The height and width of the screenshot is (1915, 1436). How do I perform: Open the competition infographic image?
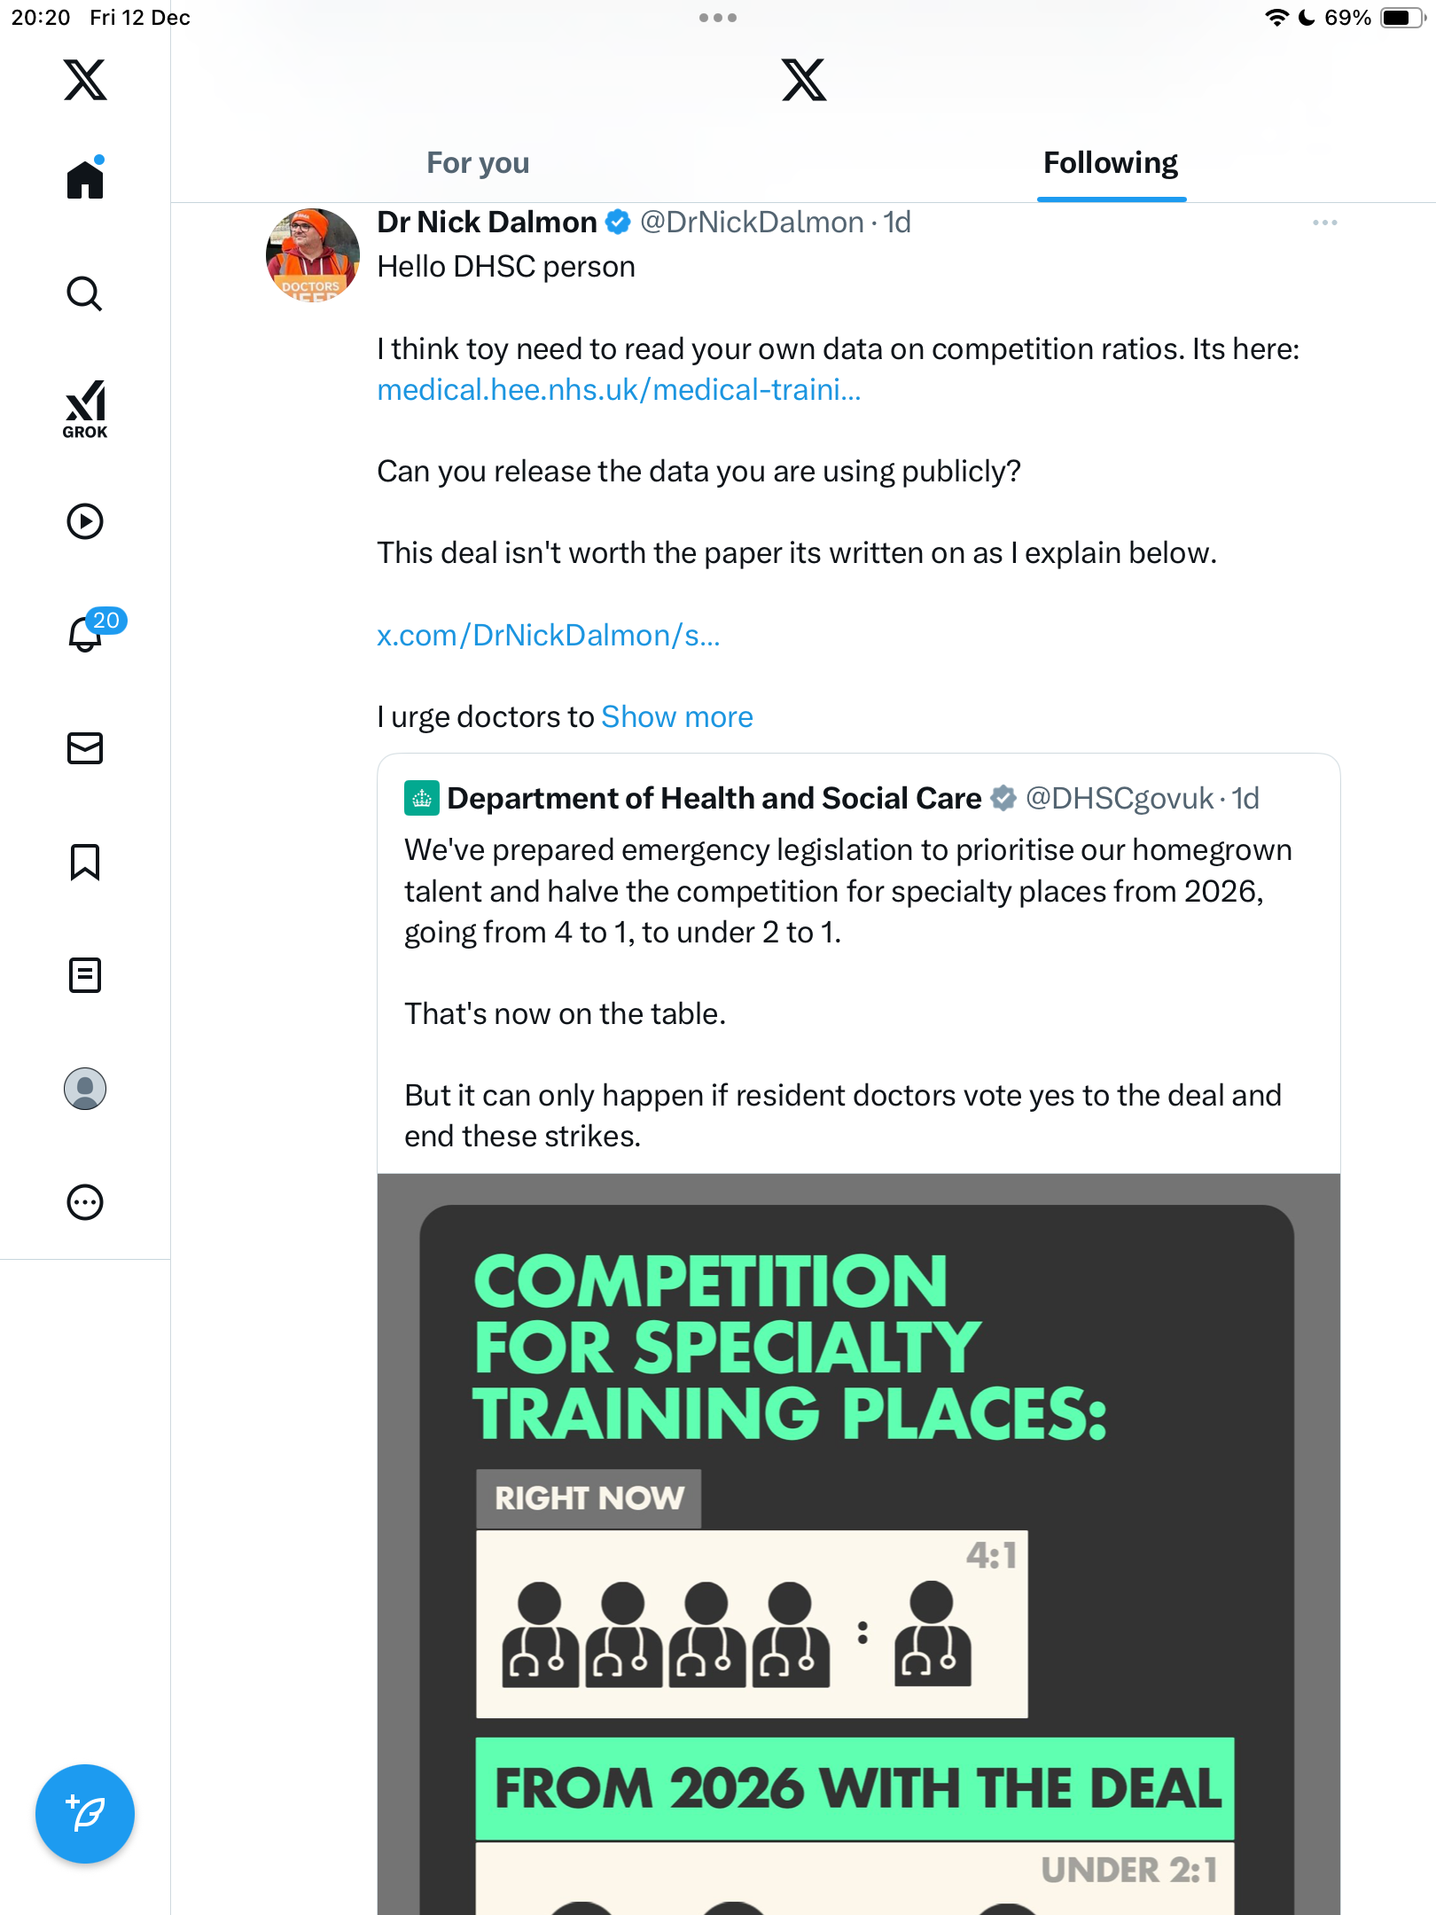coord(858,1543)
